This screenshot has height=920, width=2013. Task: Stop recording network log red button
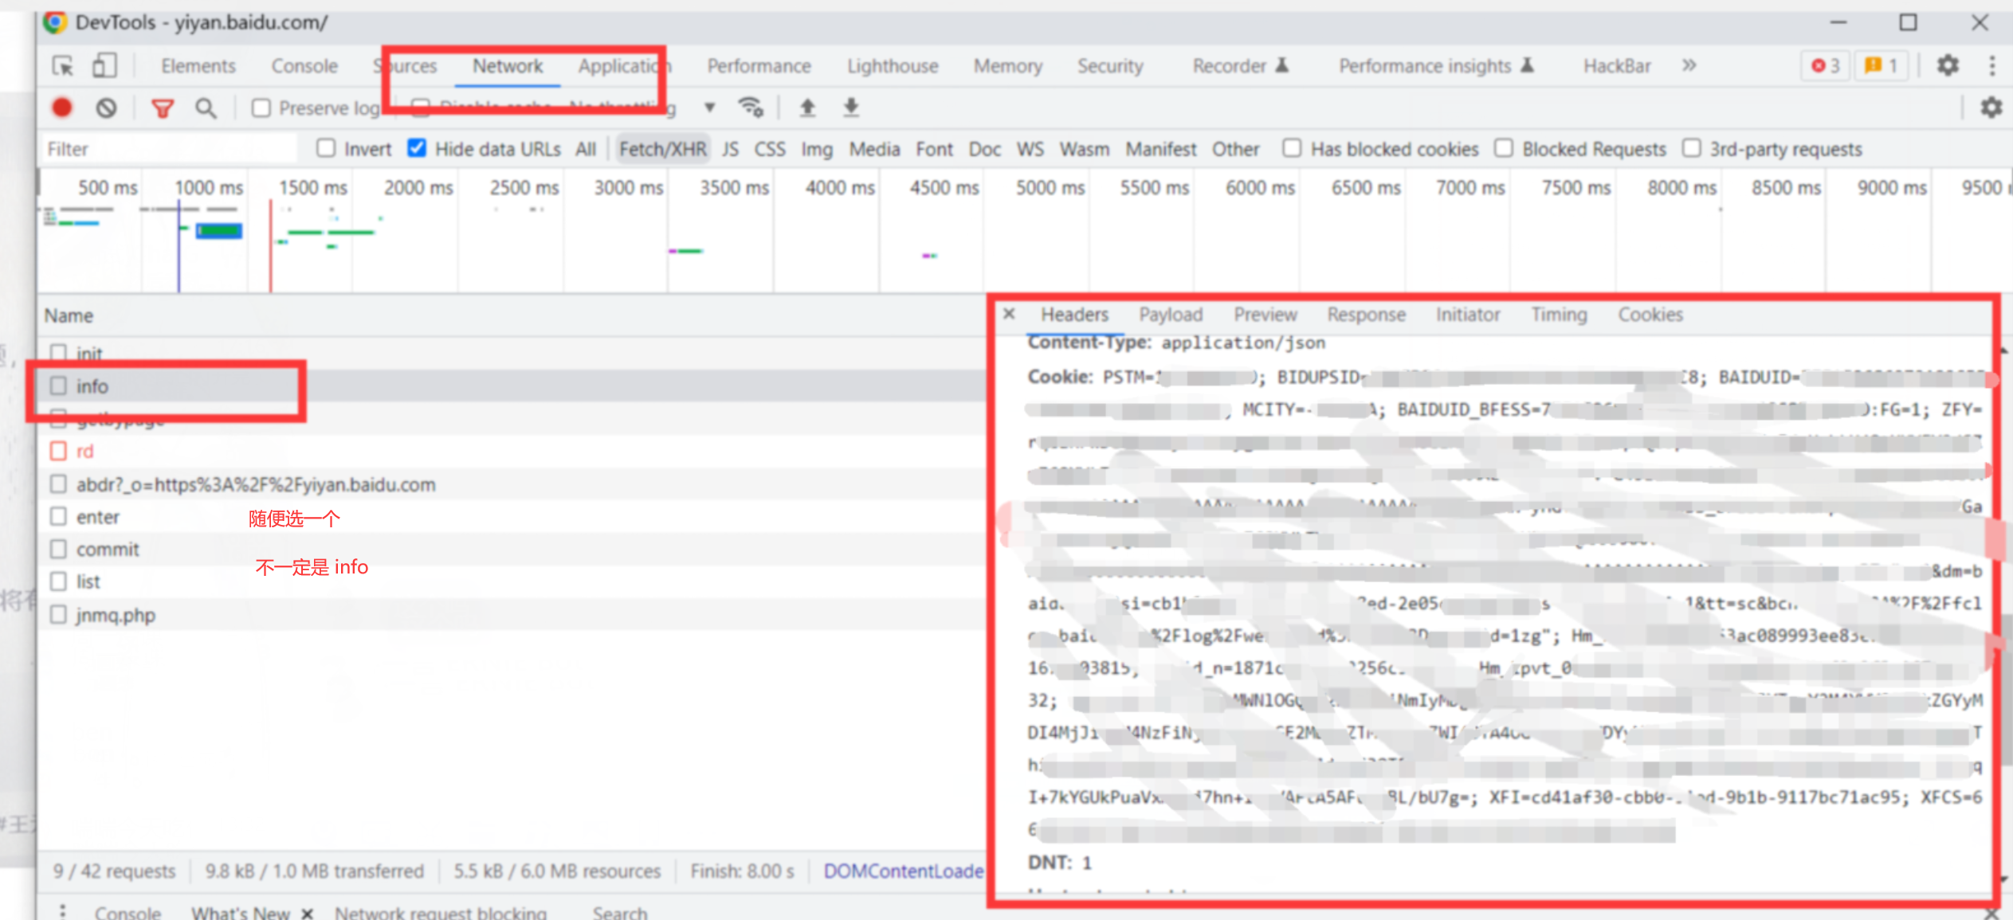click(62, 108)
